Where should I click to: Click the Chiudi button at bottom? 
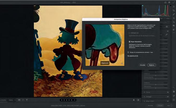pos(160,106)
